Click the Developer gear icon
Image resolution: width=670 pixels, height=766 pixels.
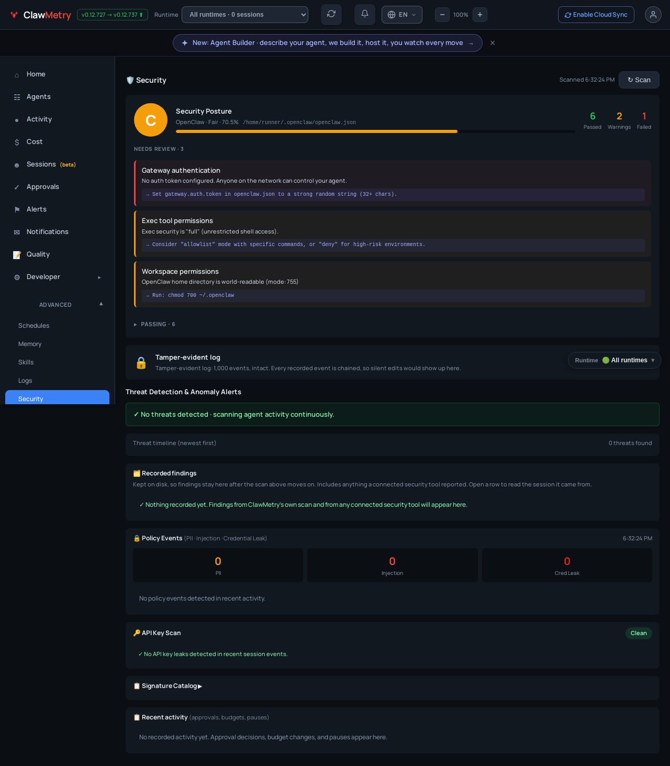tap(17, 277)
